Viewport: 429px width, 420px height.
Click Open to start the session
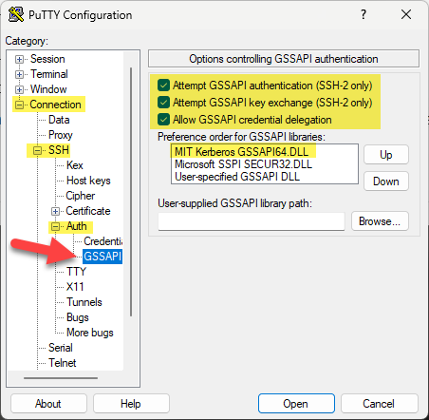tap(296, 404)
